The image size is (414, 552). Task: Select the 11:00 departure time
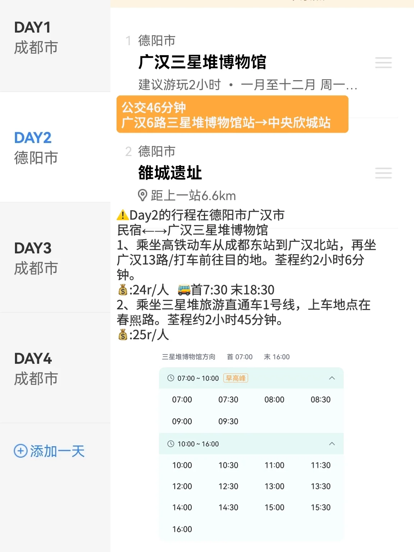[x=274, y=465]
